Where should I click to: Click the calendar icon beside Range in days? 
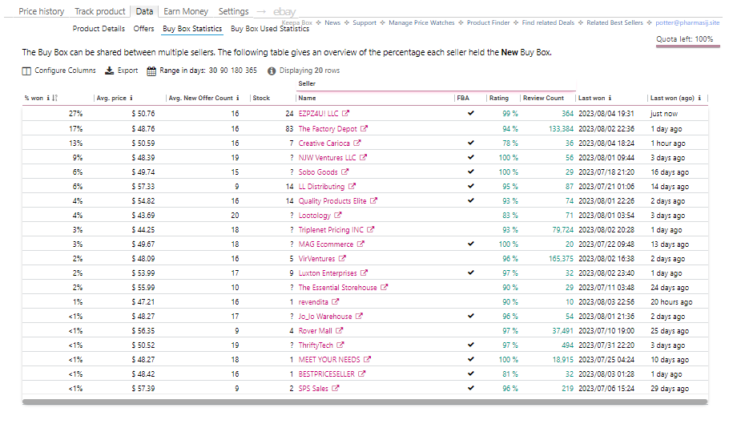click(152, 71)
